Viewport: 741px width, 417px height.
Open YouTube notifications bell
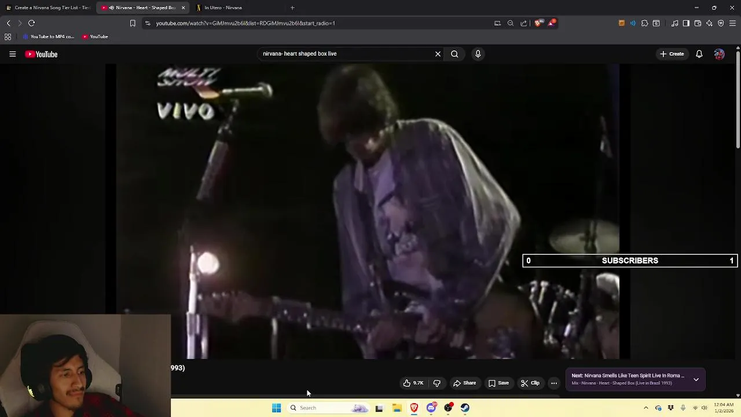[699, 54]
